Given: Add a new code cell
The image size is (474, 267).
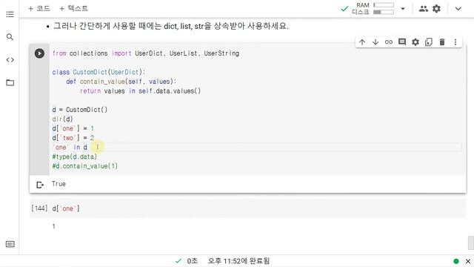Looking at the screenshot, I should [x=39, y=8].
